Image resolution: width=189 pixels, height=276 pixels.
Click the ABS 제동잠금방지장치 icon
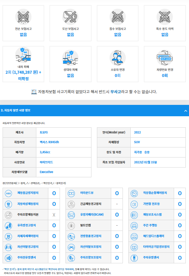[x=8, y=193]
